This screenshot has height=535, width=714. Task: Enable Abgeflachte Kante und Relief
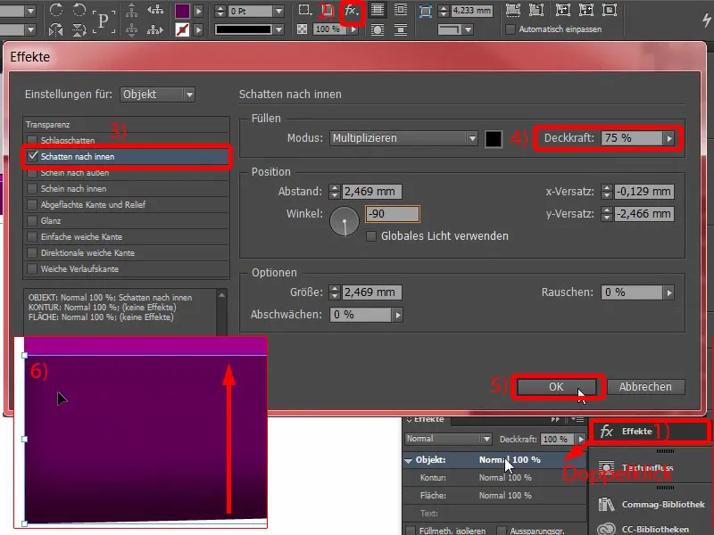pos(32,204)
